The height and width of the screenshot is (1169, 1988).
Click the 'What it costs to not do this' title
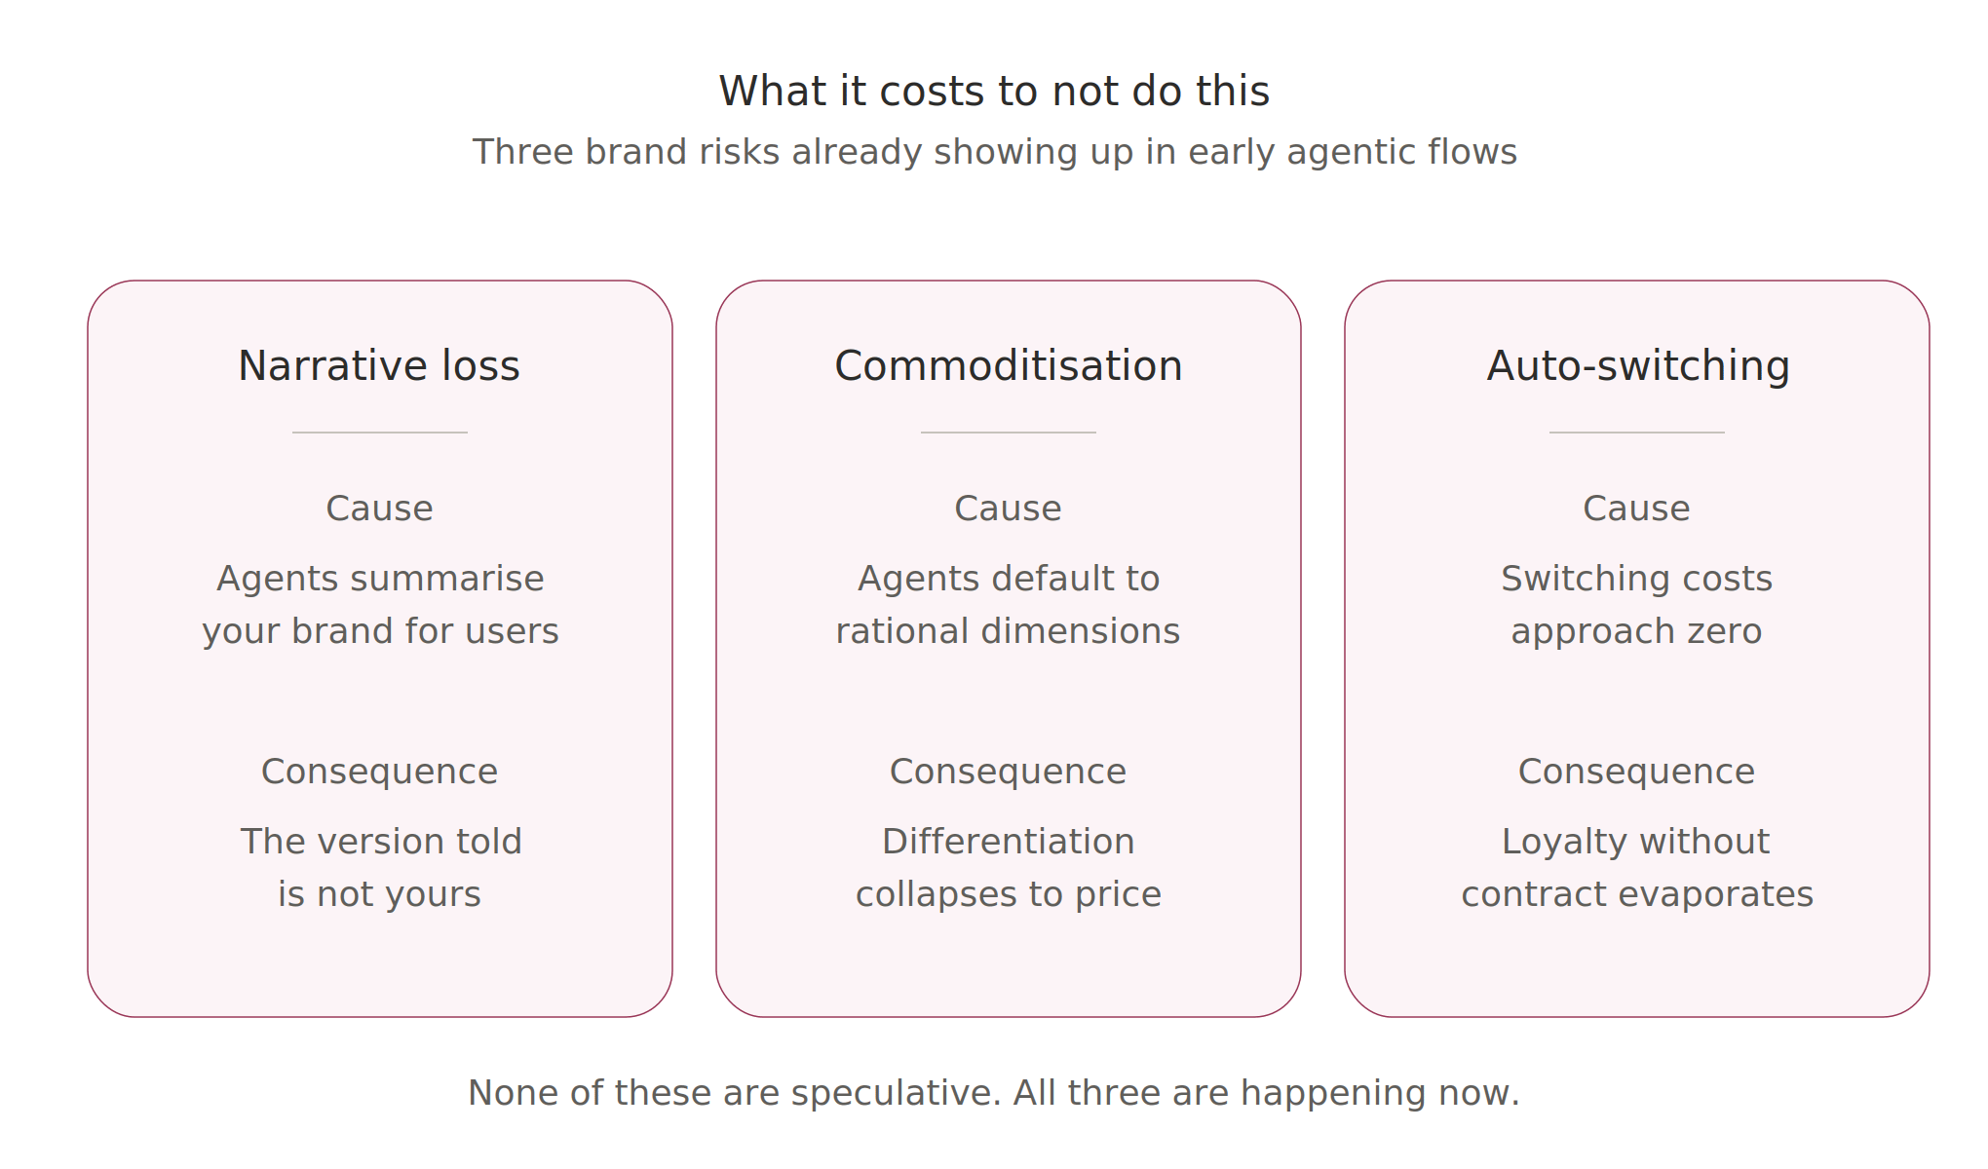click(x=994, y=92)
